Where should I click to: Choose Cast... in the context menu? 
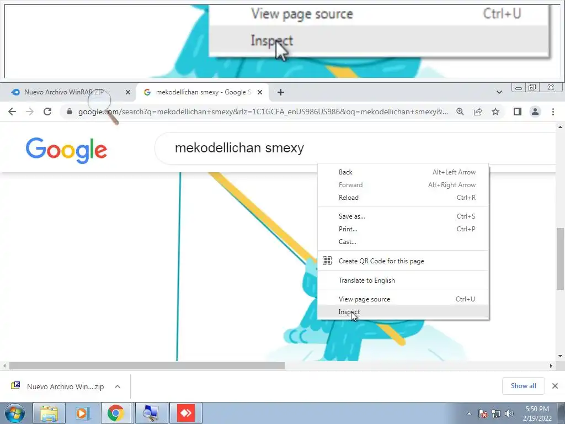pos(403,242)
